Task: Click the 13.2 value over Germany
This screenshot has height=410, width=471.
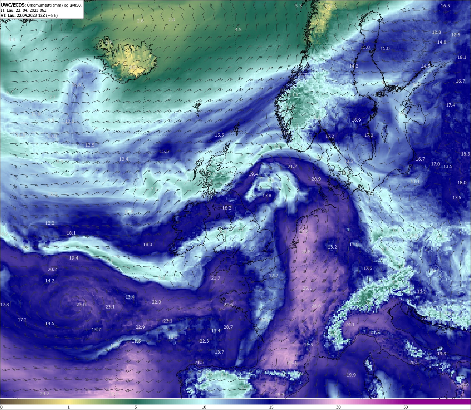Action: [332, 247]
